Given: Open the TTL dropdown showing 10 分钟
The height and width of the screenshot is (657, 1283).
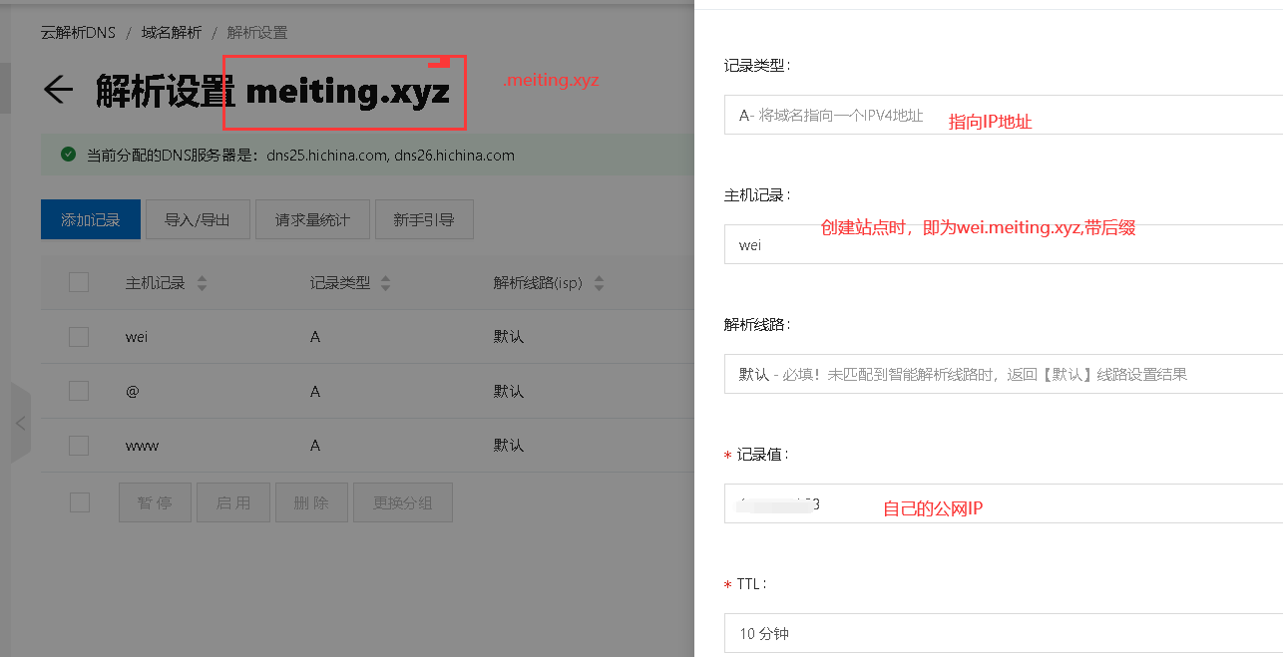Looking at the screenshot, I should pos(1003,633).
